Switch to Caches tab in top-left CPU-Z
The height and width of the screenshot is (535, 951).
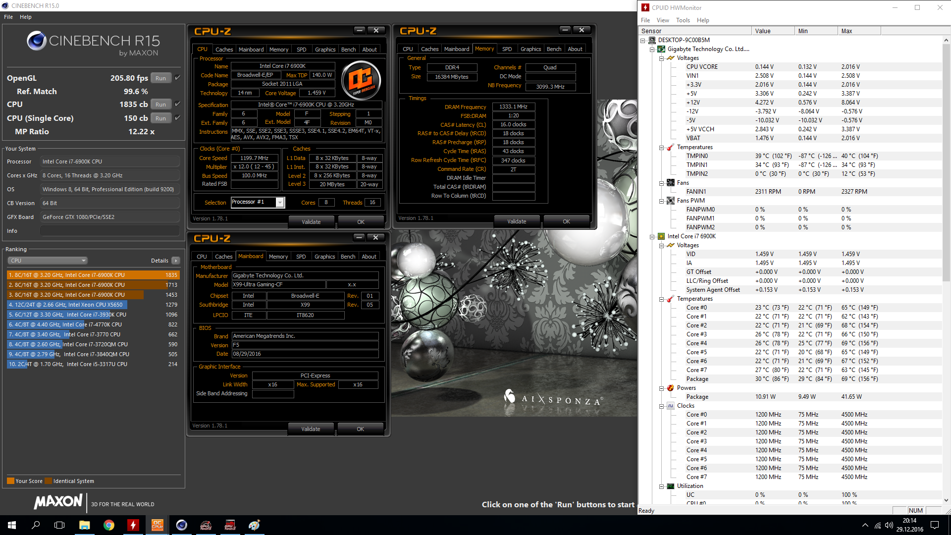[x=224, y=50]
